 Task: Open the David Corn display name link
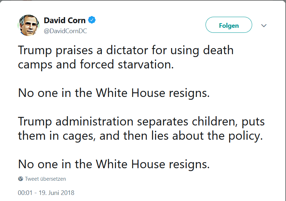(x=65, y=20)
